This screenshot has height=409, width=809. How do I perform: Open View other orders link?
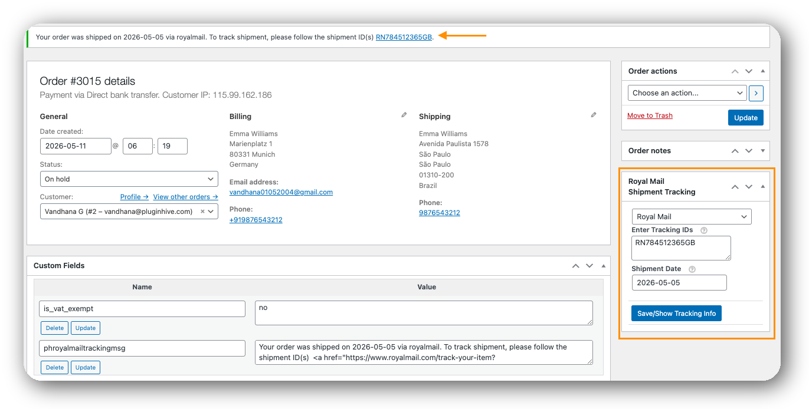point(185,197)
